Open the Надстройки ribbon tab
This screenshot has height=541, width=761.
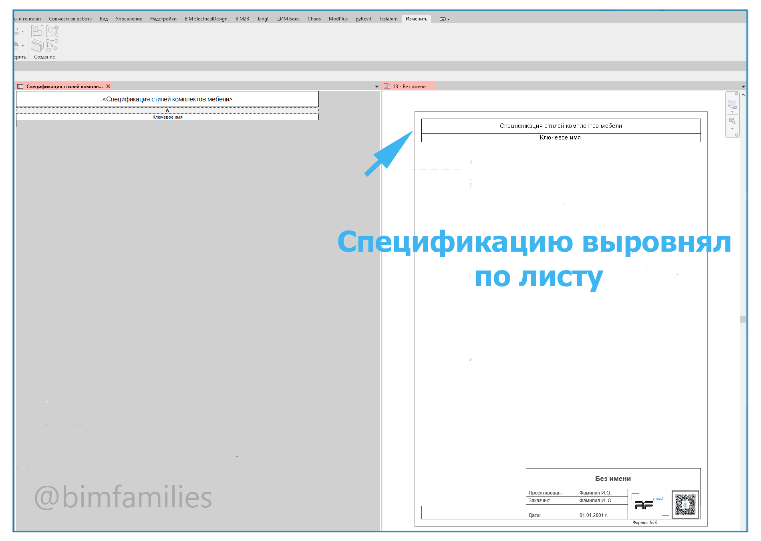[163, 19]
